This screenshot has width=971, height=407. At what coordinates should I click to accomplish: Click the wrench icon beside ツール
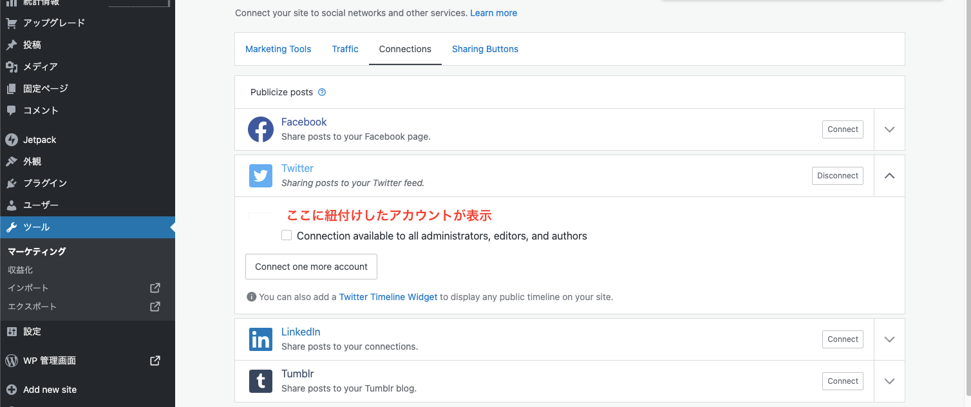point(12,227)
